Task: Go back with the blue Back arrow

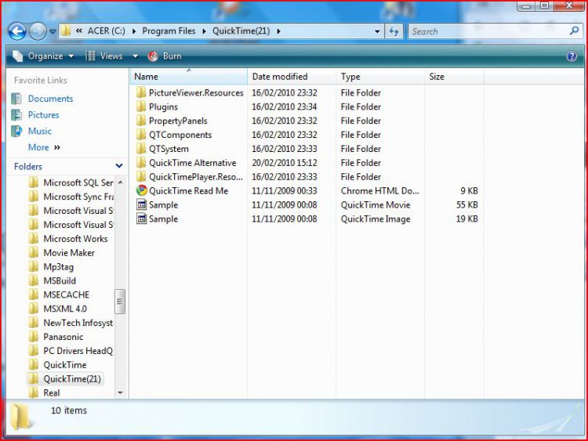Action: point(17,31)
